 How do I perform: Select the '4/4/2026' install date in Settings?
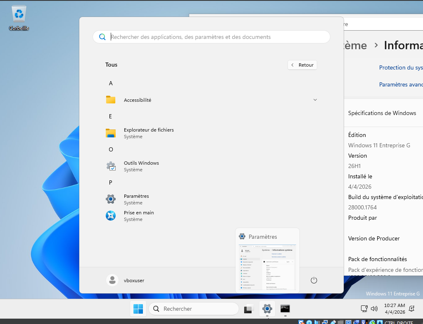360,187
